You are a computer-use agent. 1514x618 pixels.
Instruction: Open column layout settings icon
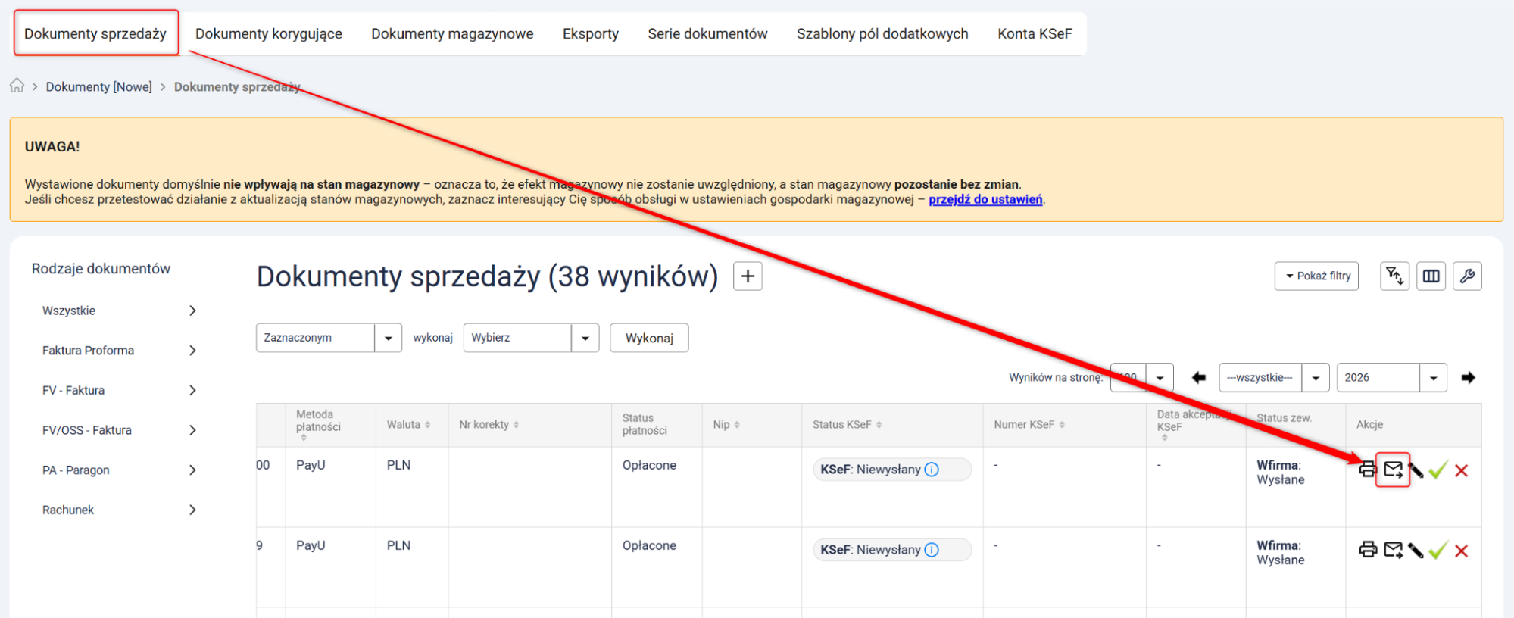coord(1431,276)
